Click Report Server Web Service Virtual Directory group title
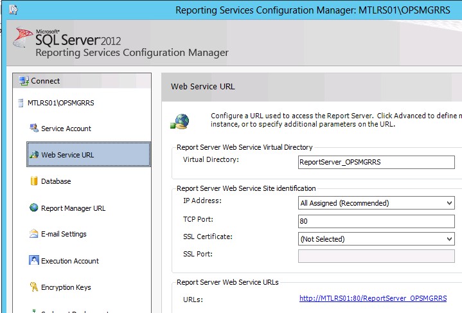The height and width of the screenshot is (313, 462). click(245, 147)
